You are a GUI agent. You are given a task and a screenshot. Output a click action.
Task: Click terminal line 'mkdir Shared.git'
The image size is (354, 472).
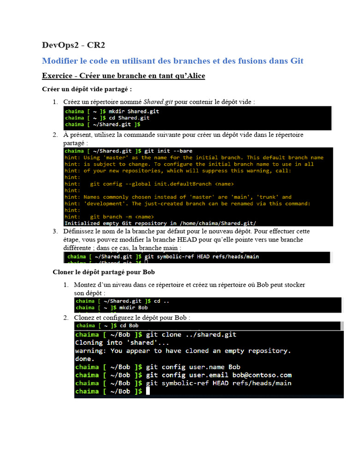tap(134, 112)
